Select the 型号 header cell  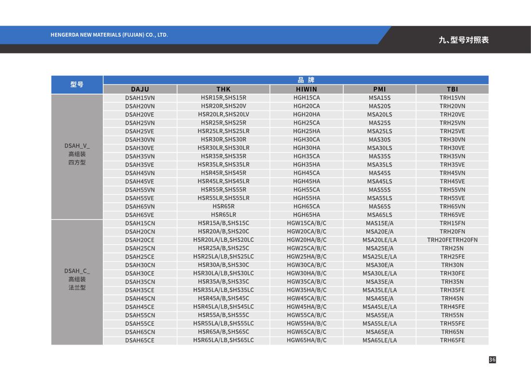(x=77, y=84)
